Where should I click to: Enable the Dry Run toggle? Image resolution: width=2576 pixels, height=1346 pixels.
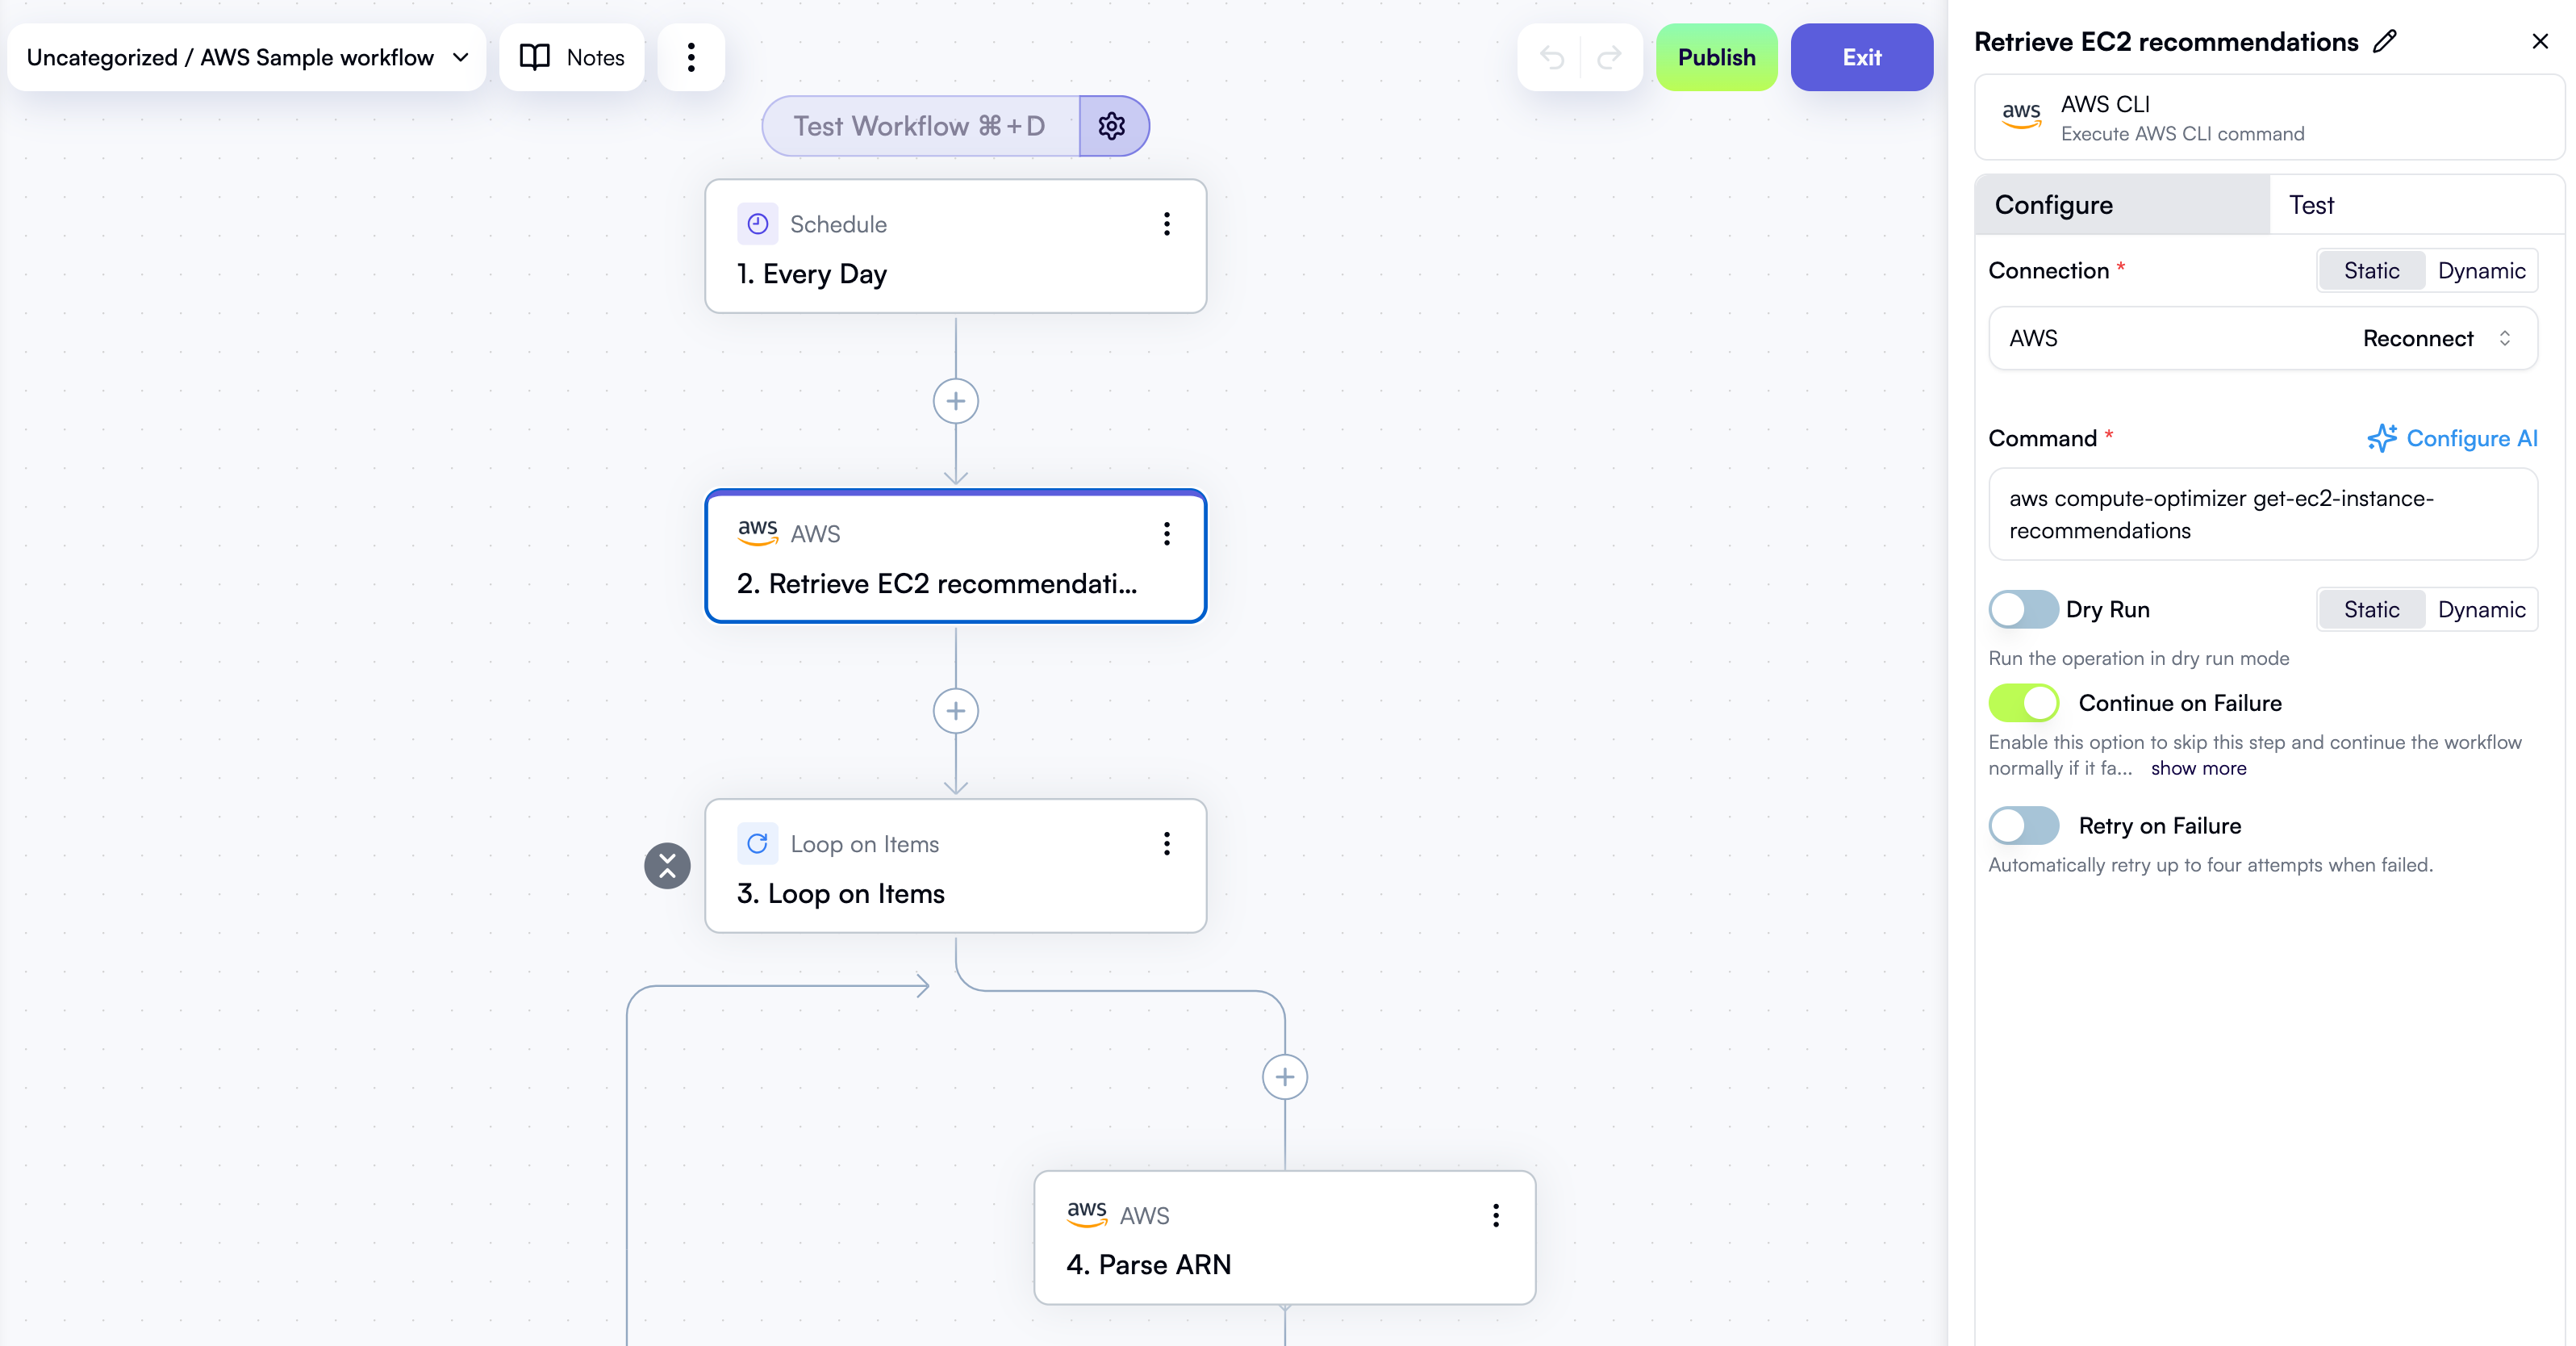tap(2023, 609)
